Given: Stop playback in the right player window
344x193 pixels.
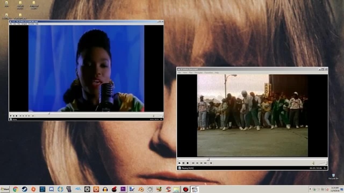Looking at the screenshot, I should (188, 163).
